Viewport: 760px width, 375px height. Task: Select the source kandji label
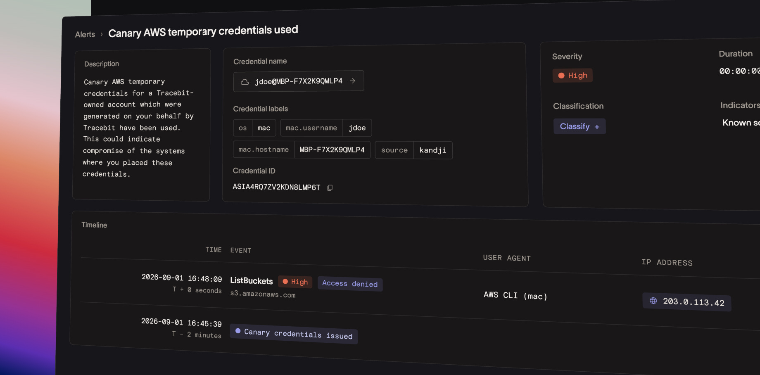click(x=413, y=150)
